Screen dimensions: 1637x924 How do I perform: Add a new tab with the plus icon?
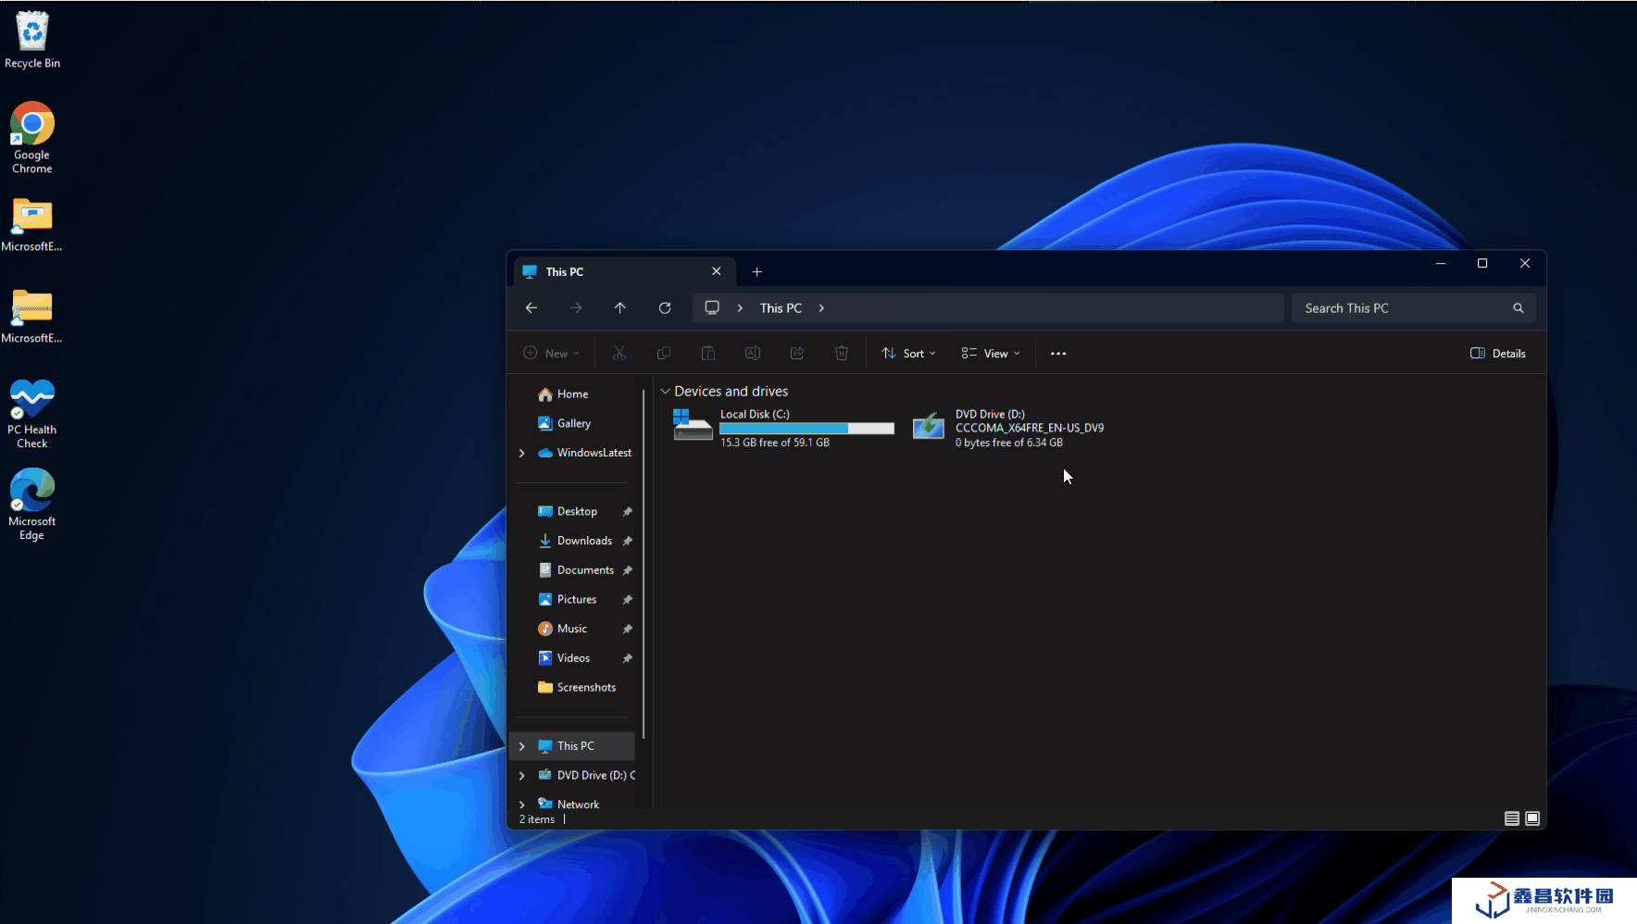tap(757, 272)
